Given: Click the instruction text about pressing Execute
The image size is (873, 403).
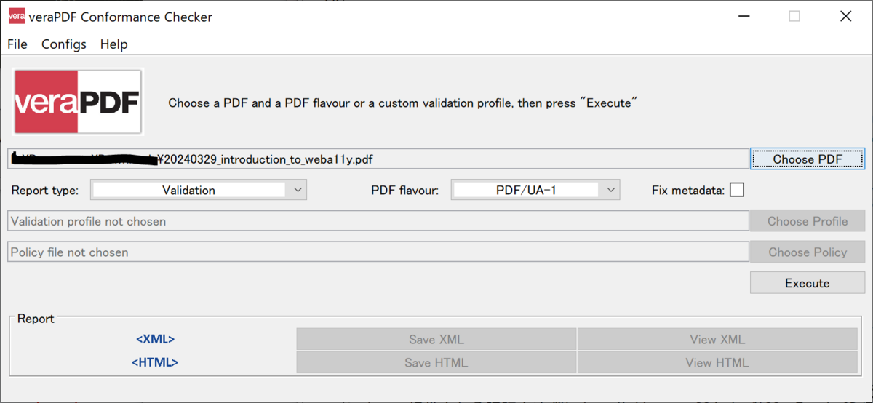Looking at the screenshot, I should [403, 103].
